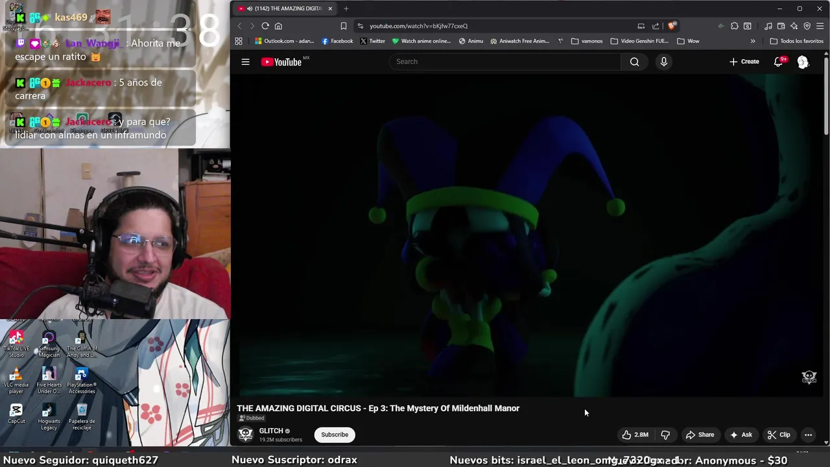
Task: Reload the page in the browser
Action: 265,26
